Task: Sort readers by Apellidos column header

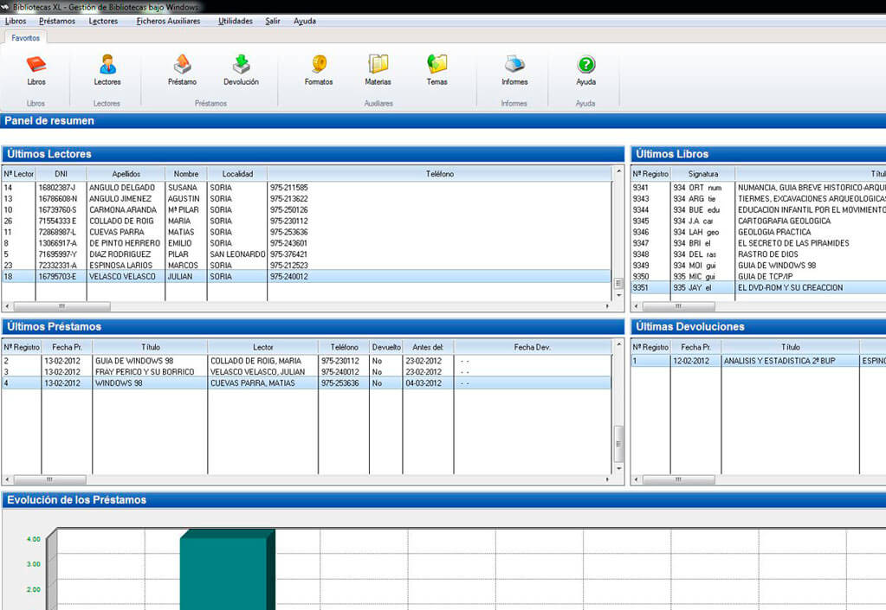Action: 126,174
